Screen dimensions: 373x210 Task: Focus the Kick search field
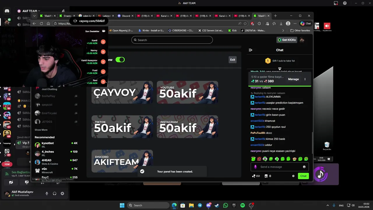point(172,40)
